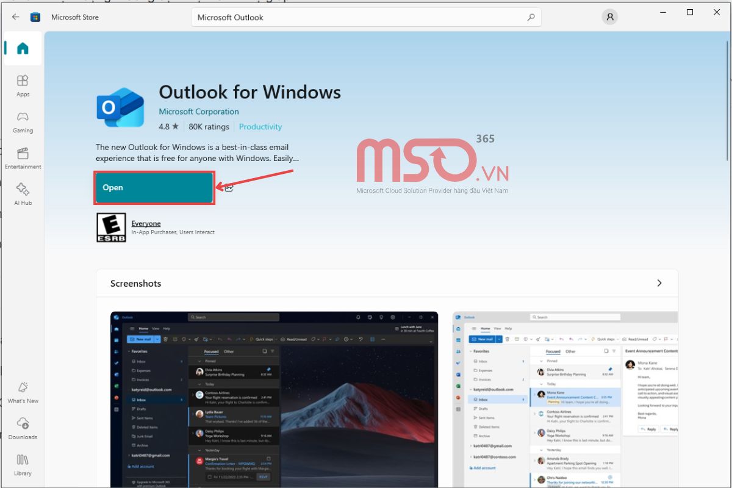Viewport: 732px width, 488px height.
Task: Click the Screenshots section heading
Action: [135, 284]
